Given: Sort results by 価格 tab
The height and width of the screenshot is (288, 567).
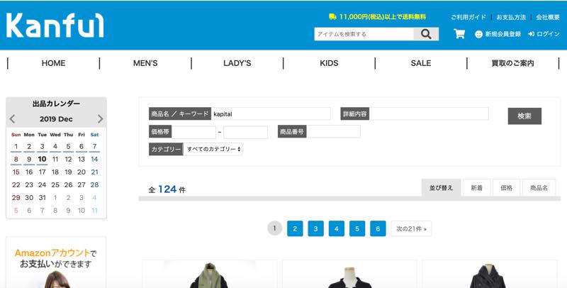Looking at the screenshot, I should 506,188.
